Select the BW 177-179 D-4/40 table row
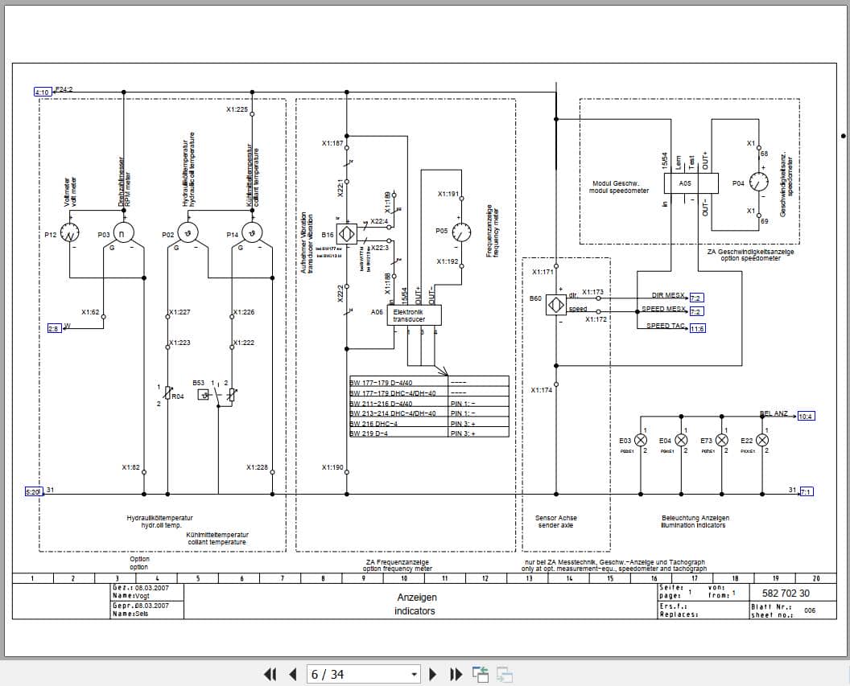850x686 pixels. tap(429, 382)
